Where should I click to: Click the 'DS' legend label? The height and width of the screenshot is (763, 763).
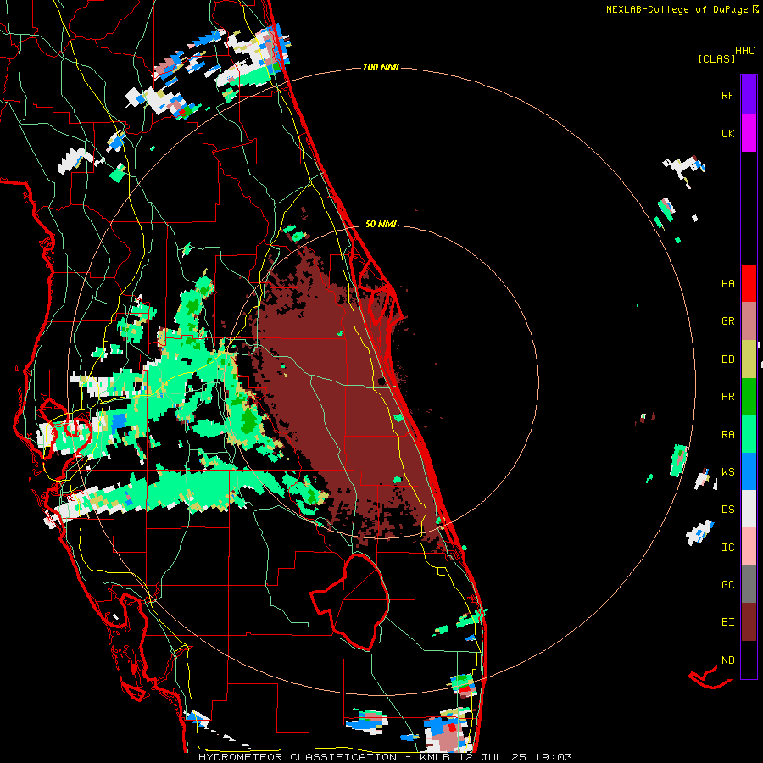click(727, 510)
